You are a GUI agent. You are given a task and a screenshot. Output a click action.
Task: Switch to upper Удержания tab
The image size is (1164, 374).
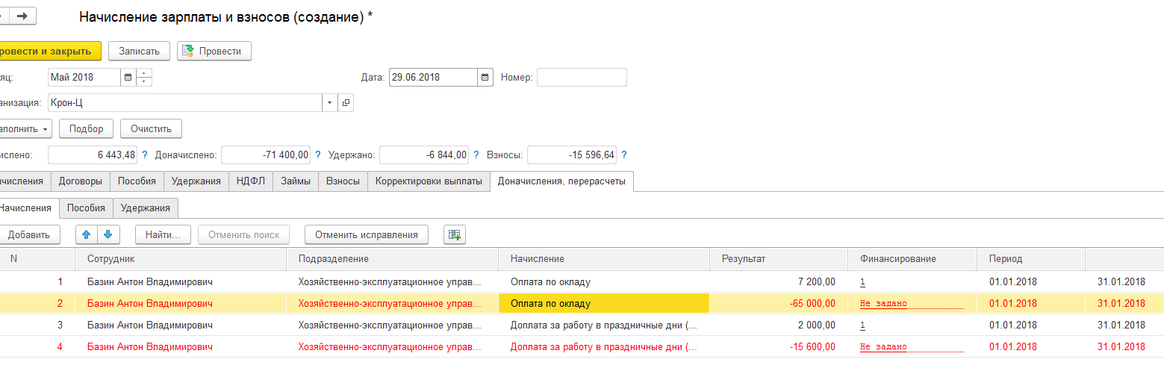coord(196,181)
